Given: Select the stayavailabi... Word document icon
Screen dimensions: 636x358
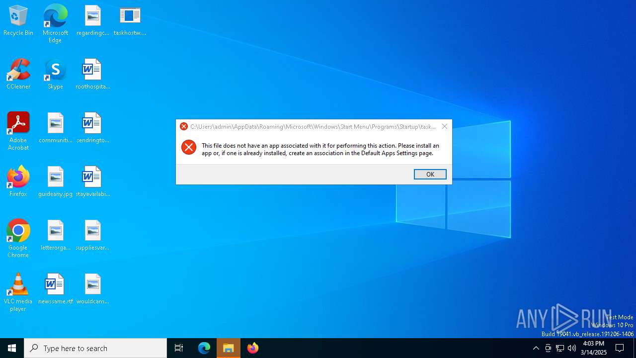Looking at the screenshot, I should [92, 182].
